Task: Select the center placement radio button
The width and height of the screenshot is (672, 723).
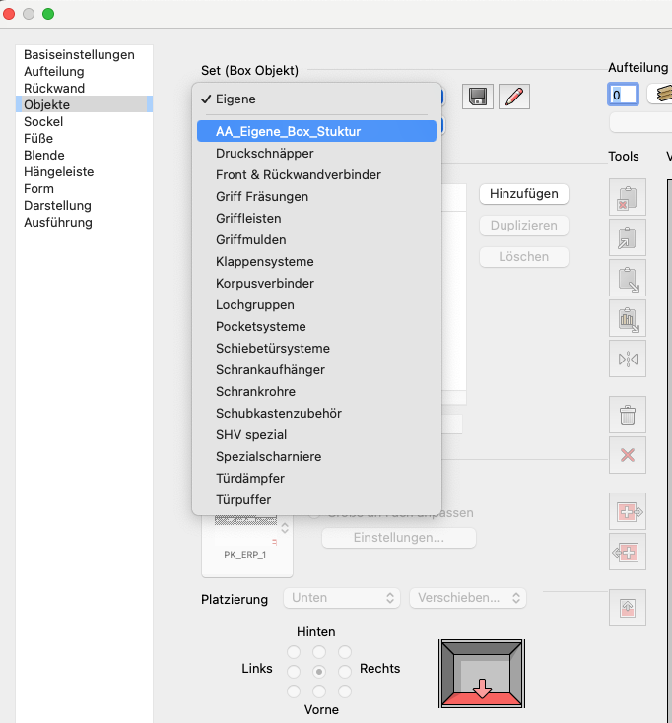Action: click(x=318, y=671)
